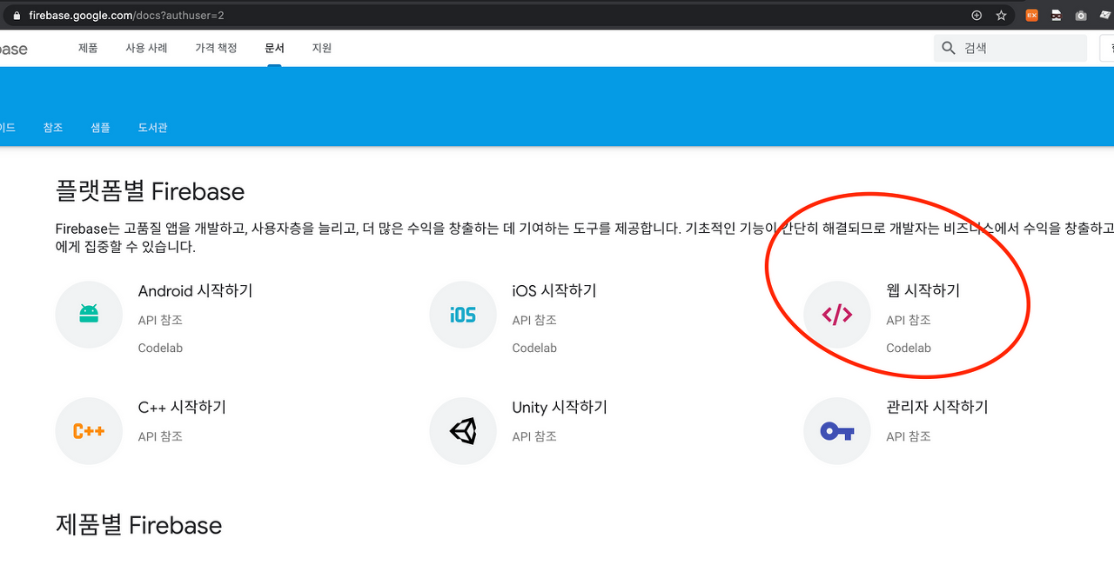The width and height of the screenshot is (1114, 565).
Task: Click the 제품별 Firebase heading
Action: tap(138, 525)
